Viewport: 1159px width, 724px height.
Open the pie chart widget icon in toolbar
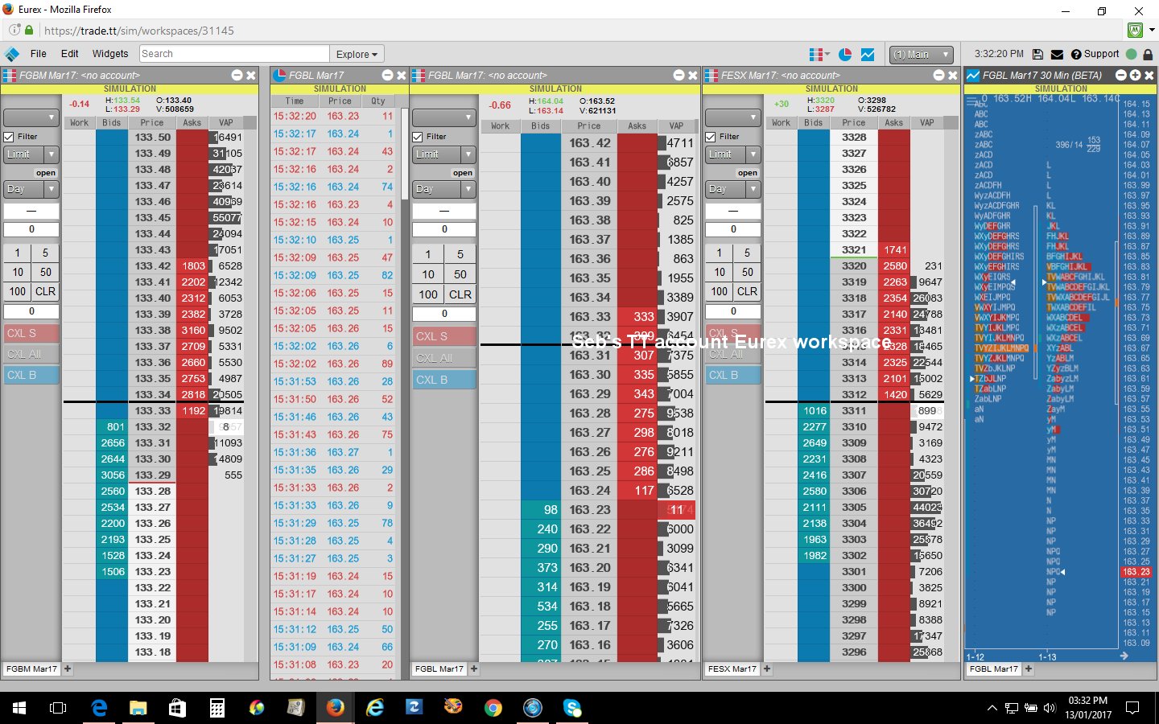point(845,54)
